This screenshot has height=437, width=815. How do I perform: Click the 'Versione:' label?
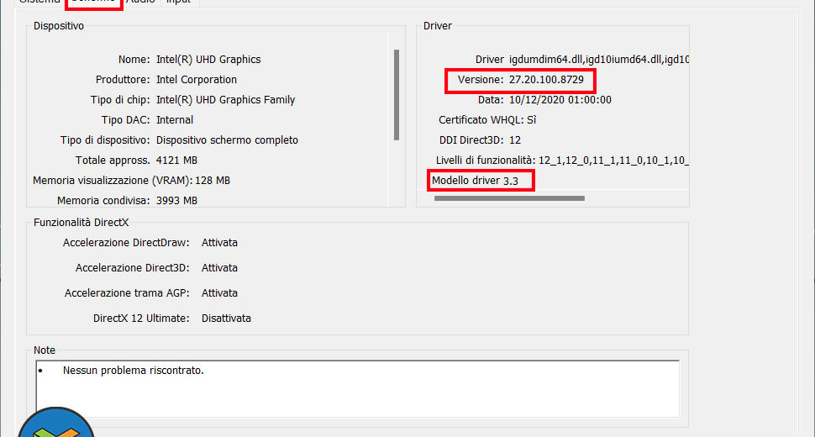(x=481, y=80)
